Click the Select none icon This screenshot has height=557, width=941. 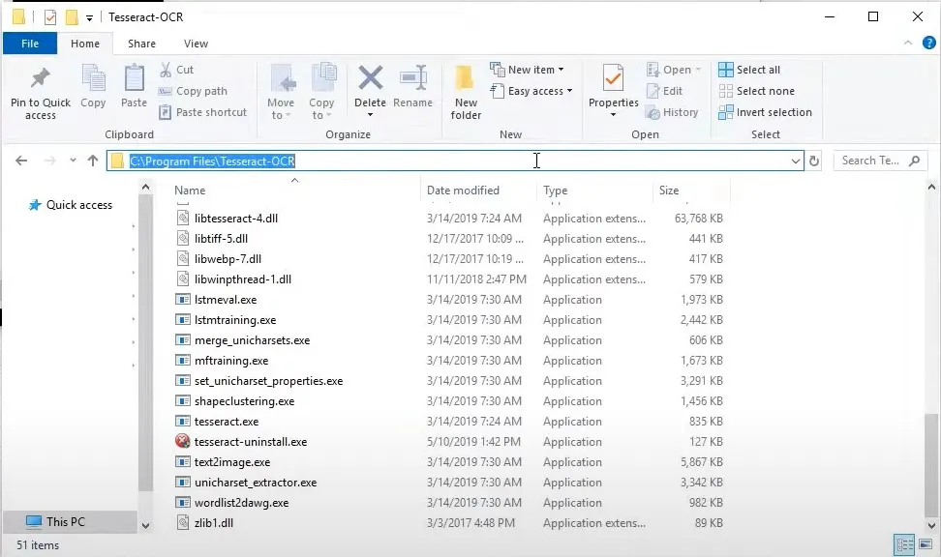click(725, 91)
